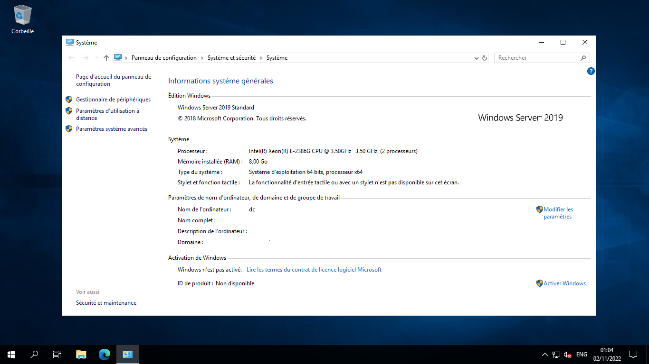The image size is (649, 364).
Task: Open 'Paramètres système avancés' link
Action: (112, 129)
